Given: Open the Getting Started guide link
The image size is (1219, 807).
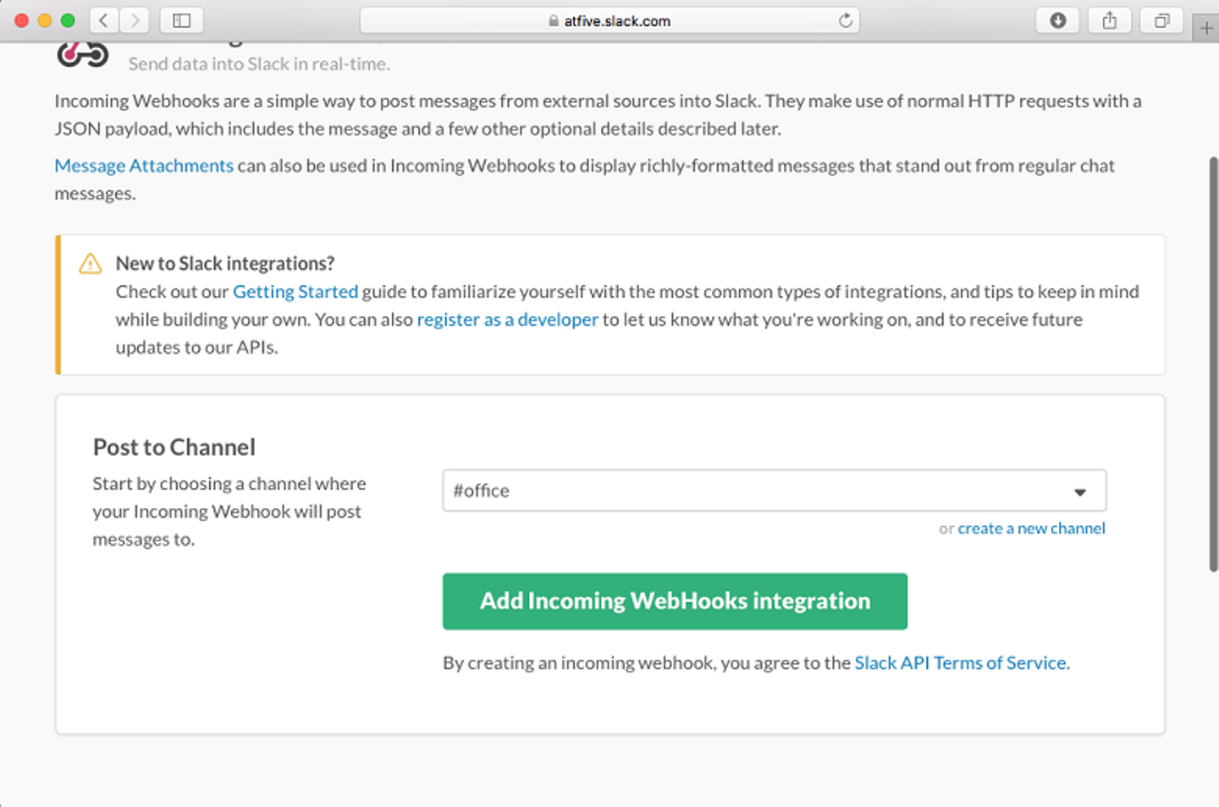Looking at the screenshot, I should 295,292.
